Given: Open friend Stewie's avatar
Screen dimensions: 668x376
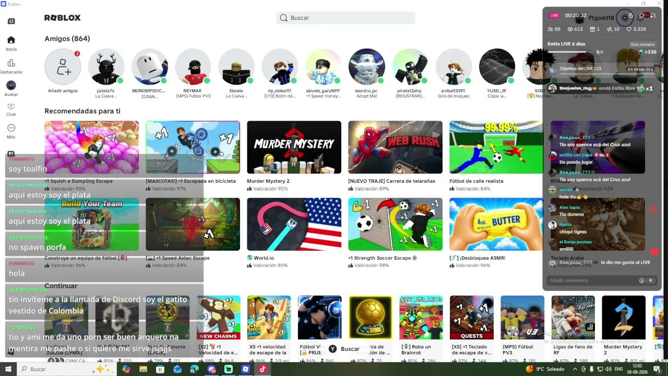Looking at the screenshot, I should (236, 67).
